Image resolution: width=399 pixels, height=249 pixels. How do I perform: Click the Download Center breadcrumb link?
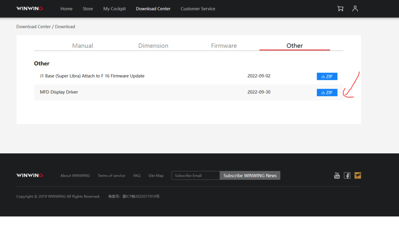click(34, 27)
